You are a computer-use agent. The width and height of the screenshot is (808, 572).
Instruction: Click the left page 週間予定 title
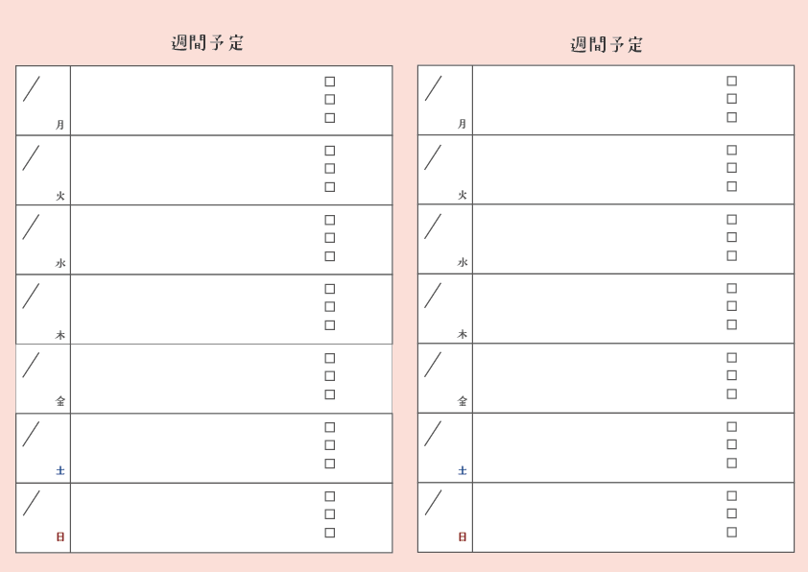tap(208, 43)
